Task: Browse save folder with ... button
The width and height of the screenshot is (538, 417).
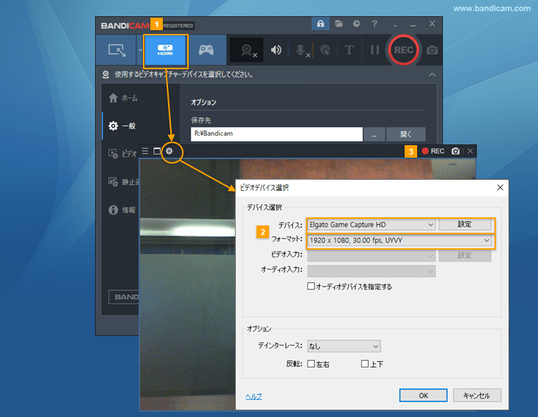Action: point(374,134)
